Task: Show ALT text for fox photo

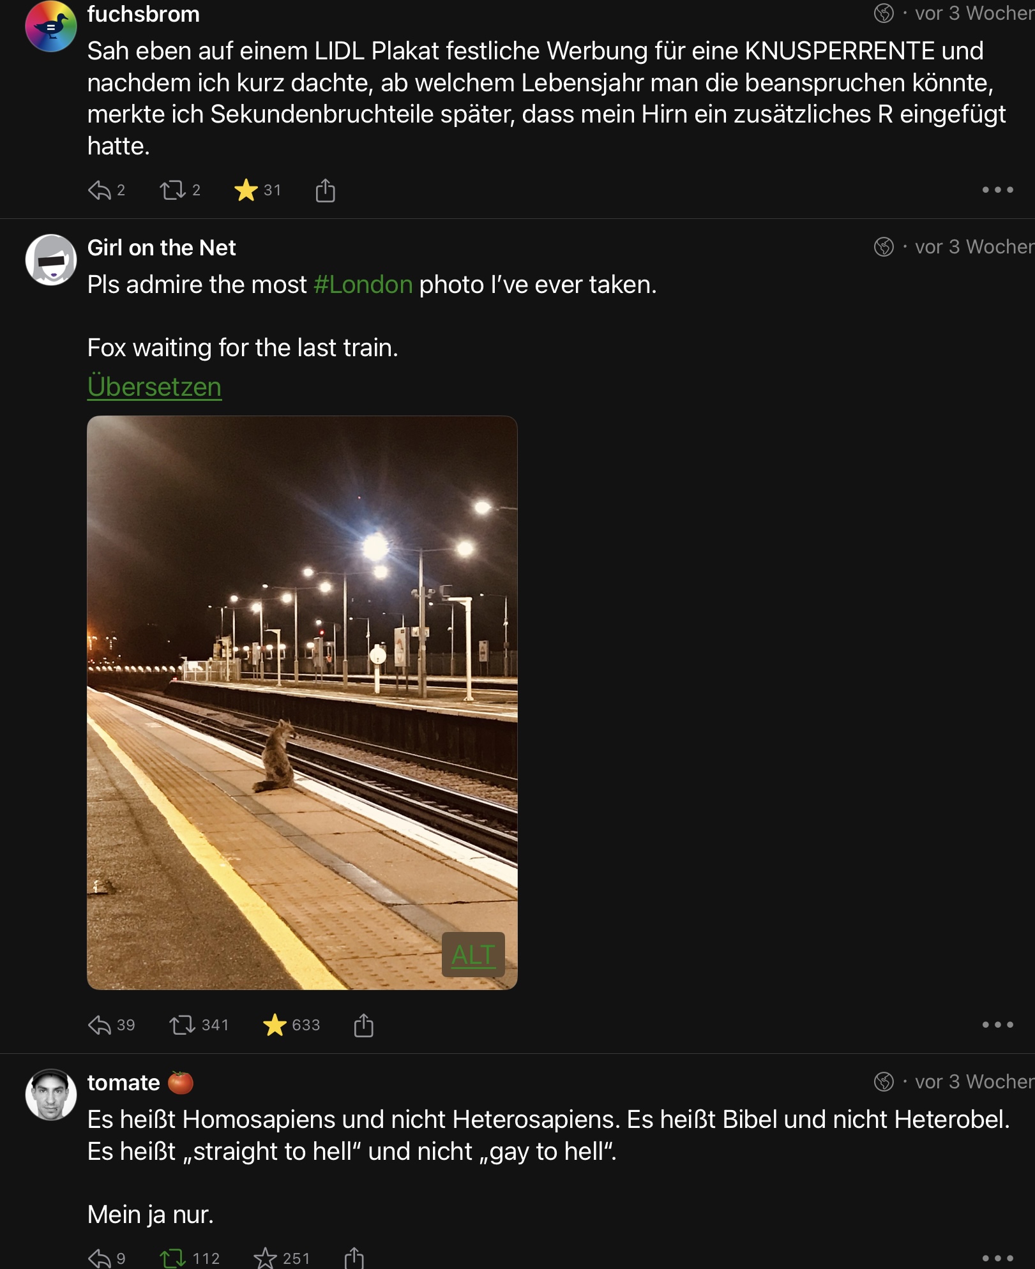Action: 473,954
